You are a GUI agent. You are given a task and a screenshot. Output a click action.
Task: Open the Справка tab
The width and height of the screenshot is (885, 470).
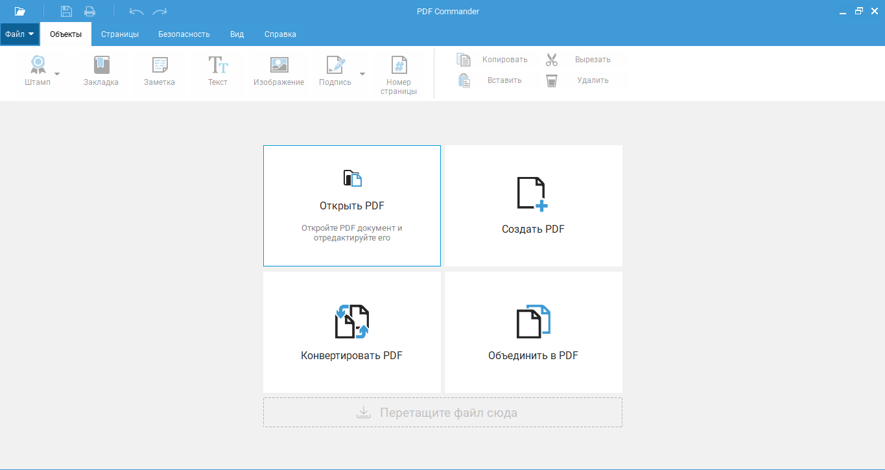click(280, 34)
